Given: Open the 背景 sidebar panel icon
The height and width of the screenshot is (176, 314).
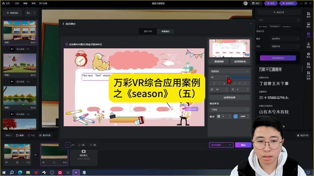Looking at the screenshot, I should click(x=308, y=65).
